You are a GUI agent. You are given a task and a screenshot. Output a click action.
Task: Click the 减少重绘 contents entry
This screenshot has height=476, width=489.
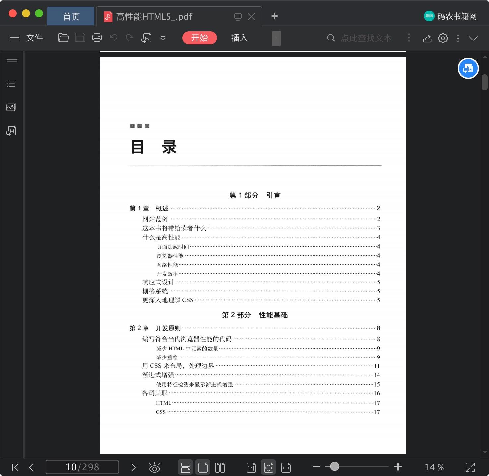268,357
